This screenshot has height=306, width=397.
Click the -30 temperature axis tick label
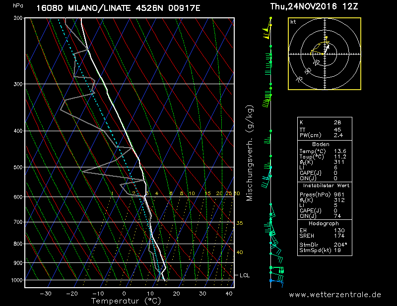coord(46,293)
